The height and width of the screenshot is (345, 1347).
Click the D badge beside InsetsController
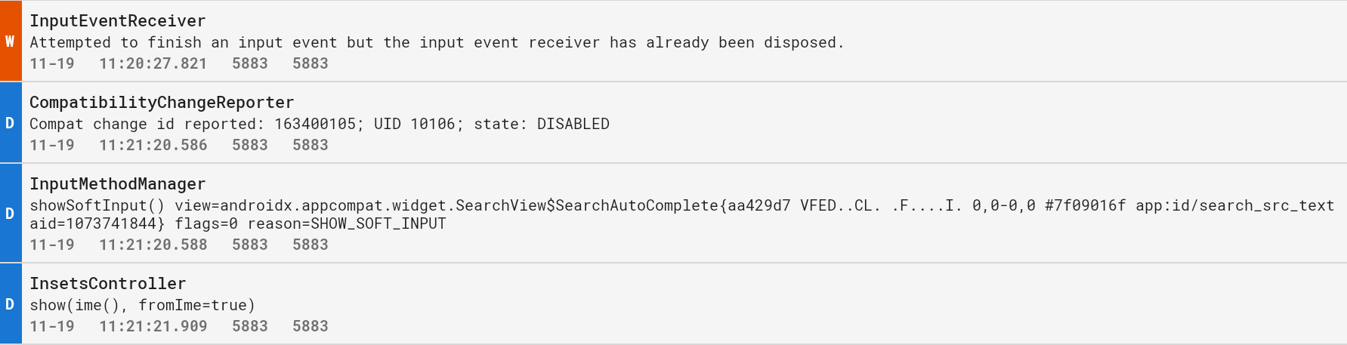click(11, 303)
